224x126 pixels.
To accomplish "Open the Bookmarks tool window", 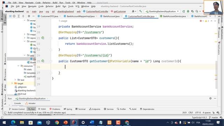I will tap(5, 59).
